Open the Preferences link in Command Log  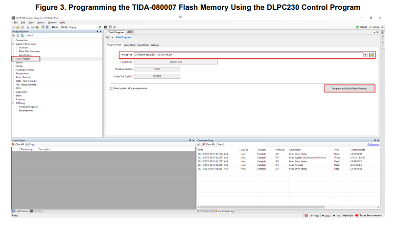coord(373,144)
